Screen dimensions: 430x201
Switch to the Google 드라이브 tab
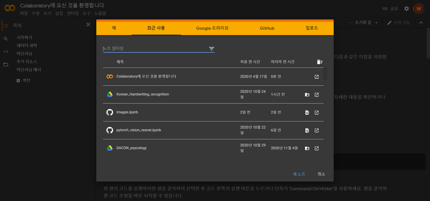point(212,28)
